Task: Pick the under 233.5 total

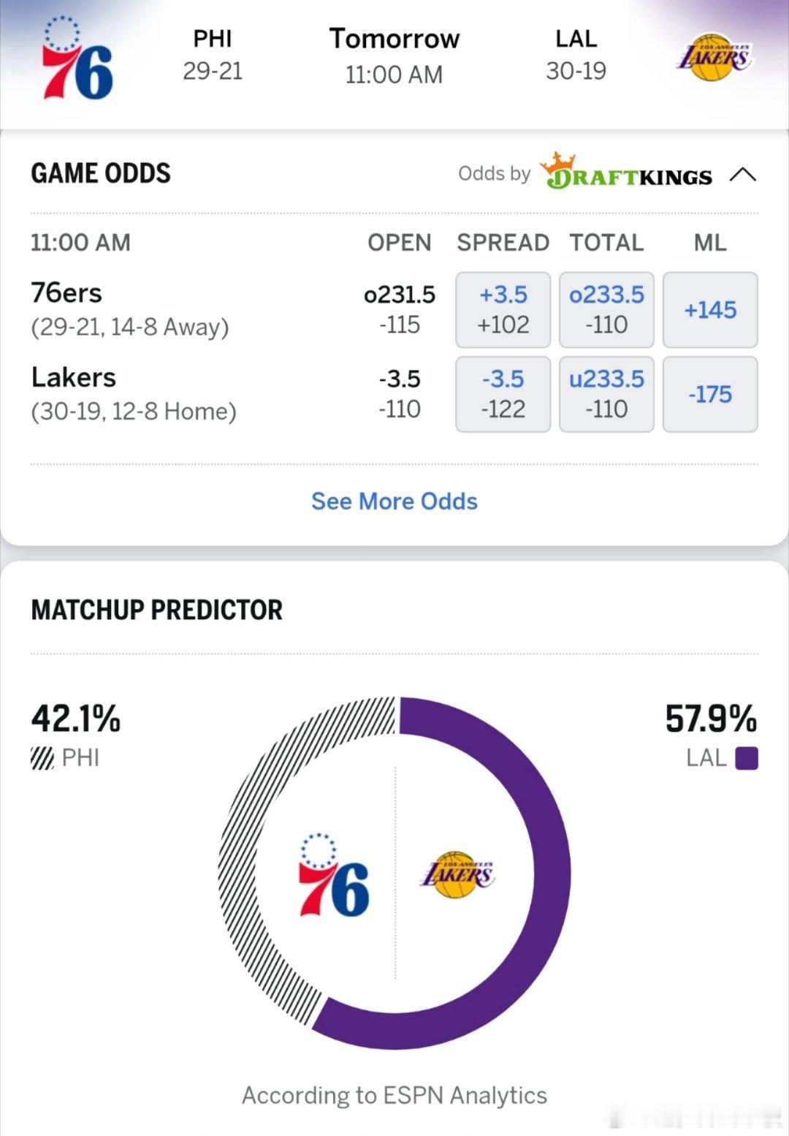Action: click(606, 394)
